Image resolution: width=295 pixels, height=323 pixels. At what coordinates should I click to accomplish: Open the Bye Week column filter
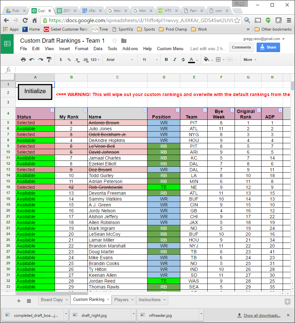(x=232, y=110)
